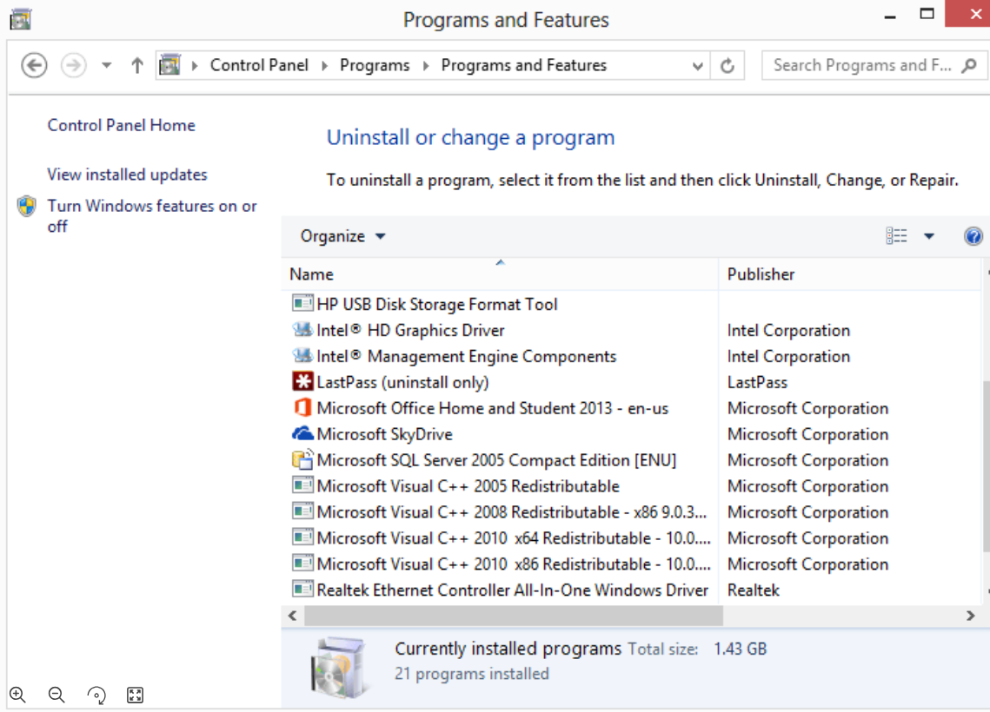Viewport: 990px width, 712px height.
Task: Select Visual C++ 2010 x86 Redistributable icon
Action: [302, 563]
